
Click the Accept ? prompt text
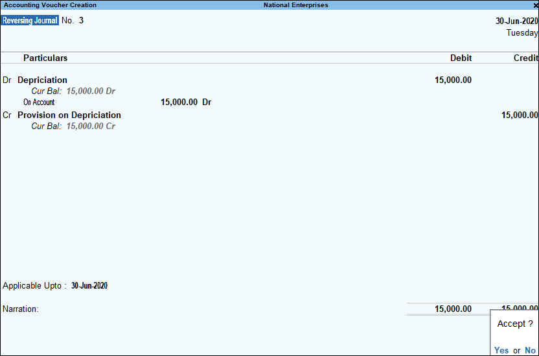point(515,324)
